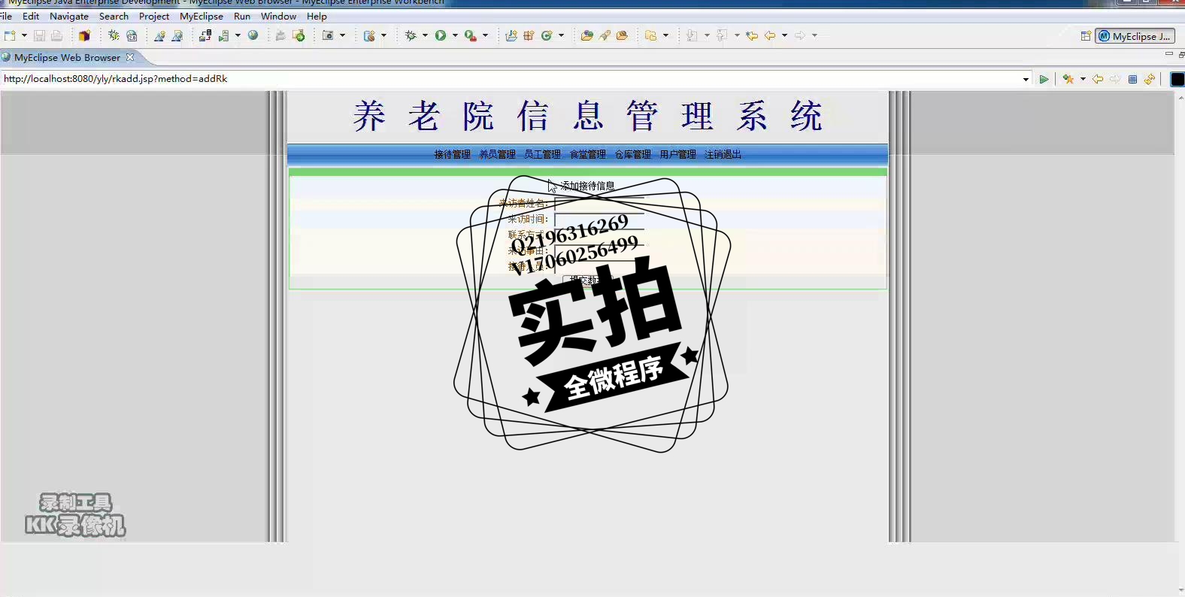Click the camera snapshot toolbar icon

pos(328,35)
